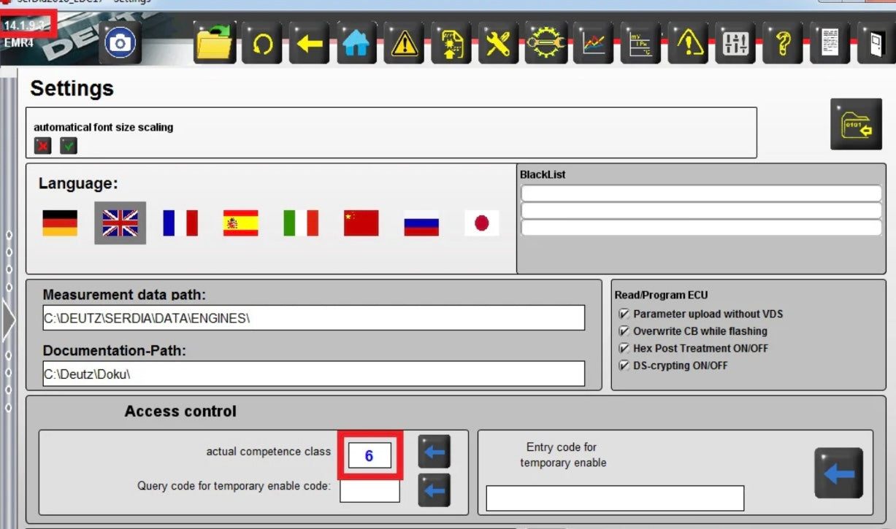Select the German language flag
The image size is (896, 529).
(x=59, y=223)
